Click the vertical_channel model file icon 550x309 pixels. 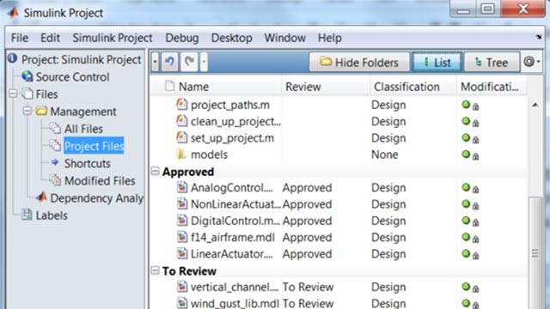pos(181,287)
